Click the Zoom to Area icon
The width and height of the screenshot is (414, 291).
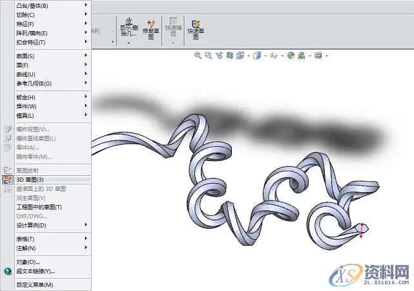(209, 55)
